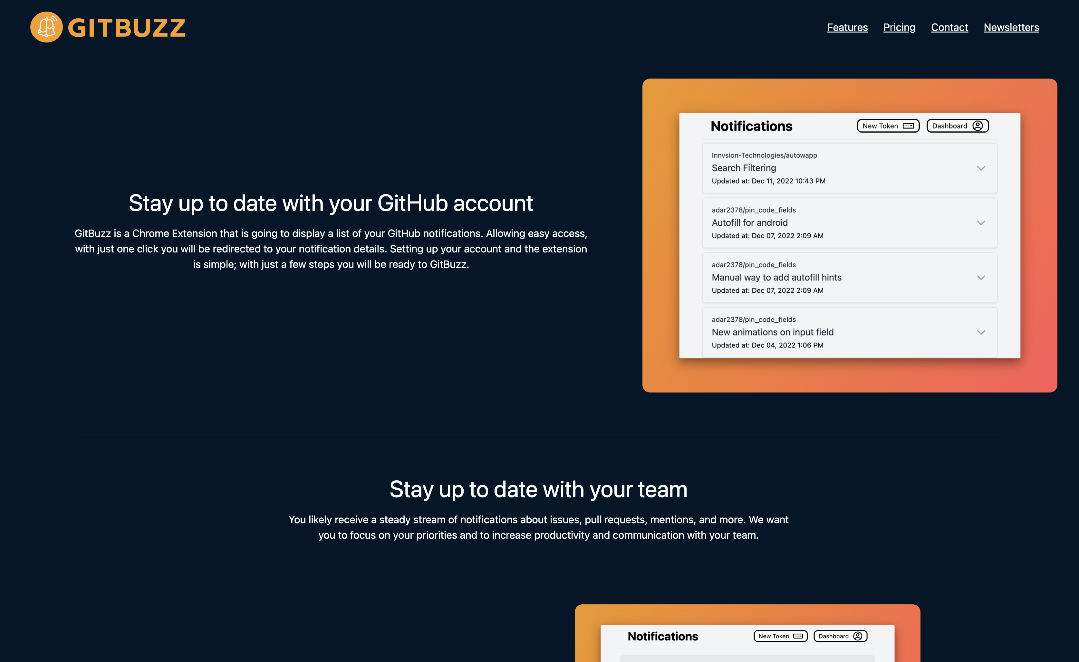Select the Autofill for android notification card
This screenshot has height=662, width=1079.
pos(832,223)
